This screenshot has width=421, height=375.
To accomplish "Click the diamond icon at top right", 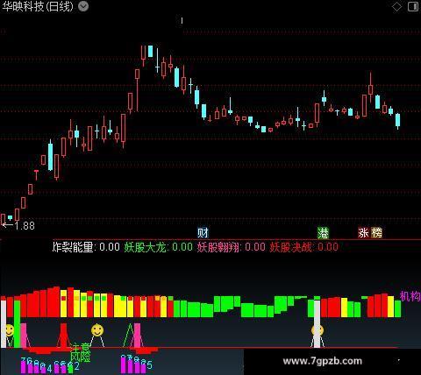I will [x=396, y=7].
